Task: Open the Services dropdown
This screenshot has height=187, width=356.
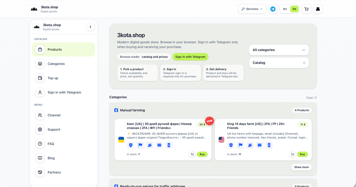Action: pyautogui.click(x=252, y=9)
